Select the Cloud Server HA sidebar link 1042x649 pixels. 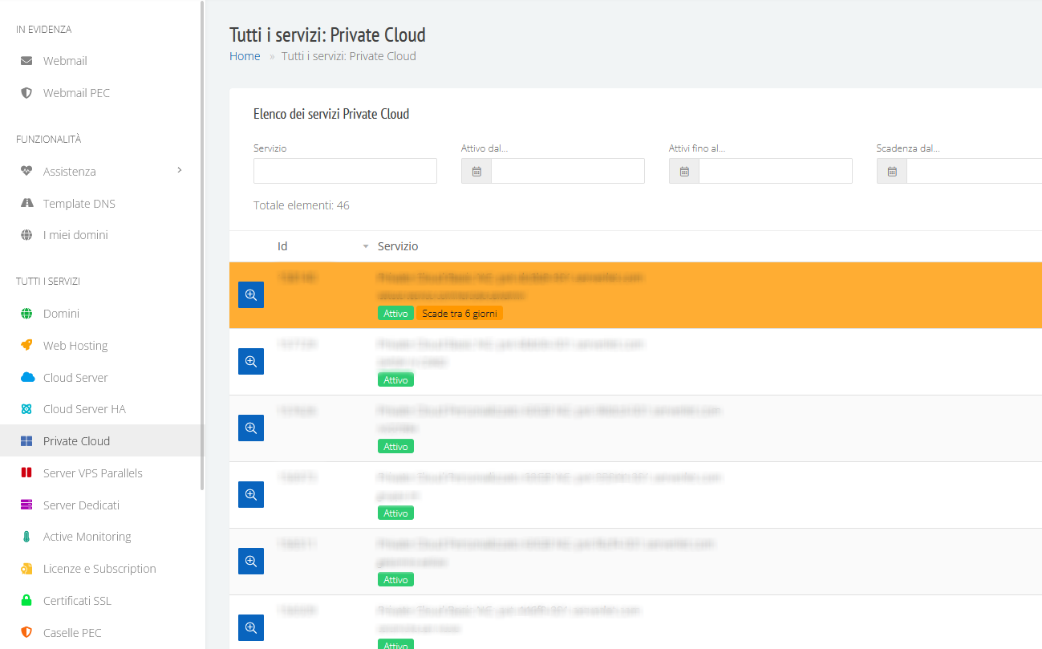84,409
